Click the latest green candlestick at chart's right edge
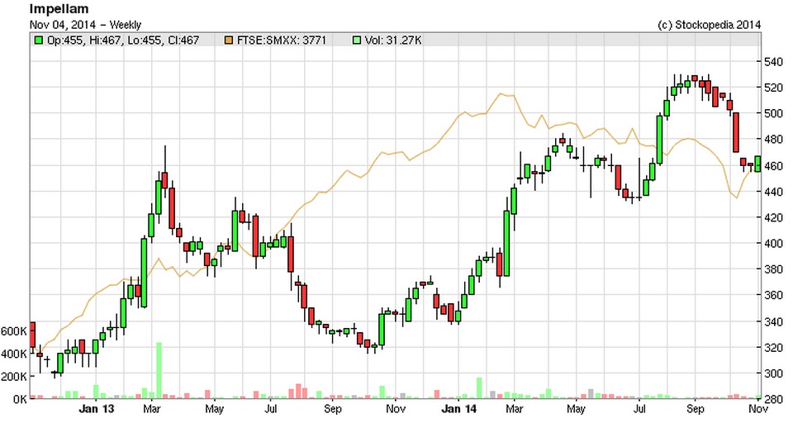Screen dimensions: 793x423 (x=757, y=164)
